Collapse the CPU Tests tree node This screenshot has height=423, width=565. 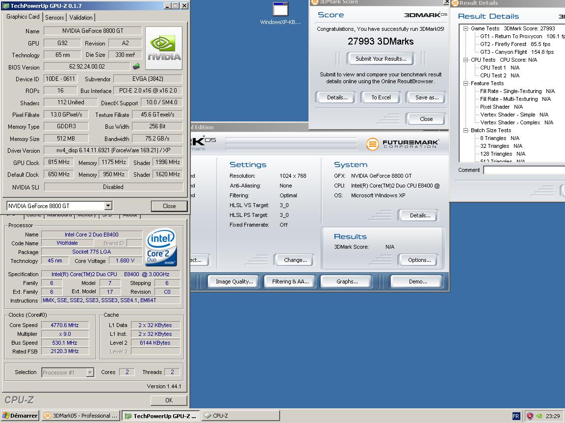465,60
